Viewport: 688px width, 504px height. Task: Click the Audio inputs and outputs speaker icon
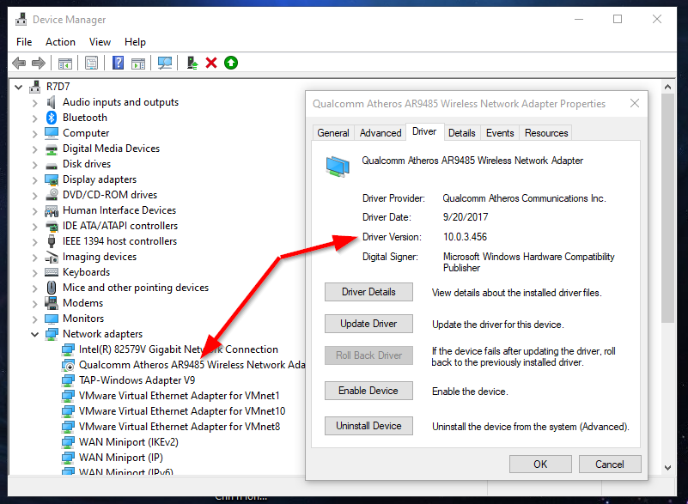coord(52,102)
